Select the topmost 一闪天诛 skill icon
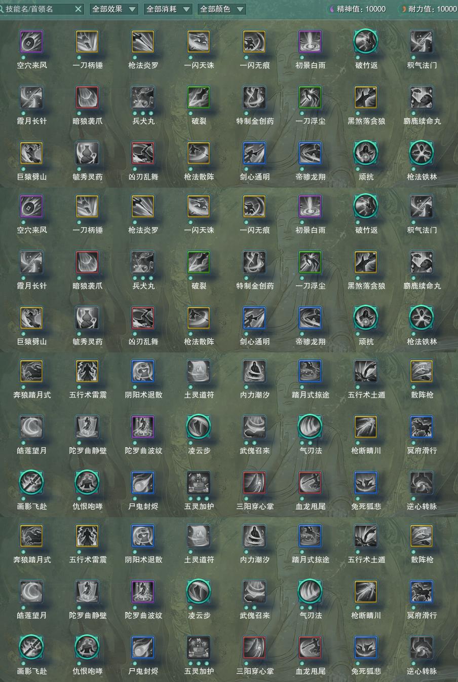This screenshot has width=458, height=682. [199, 42]
